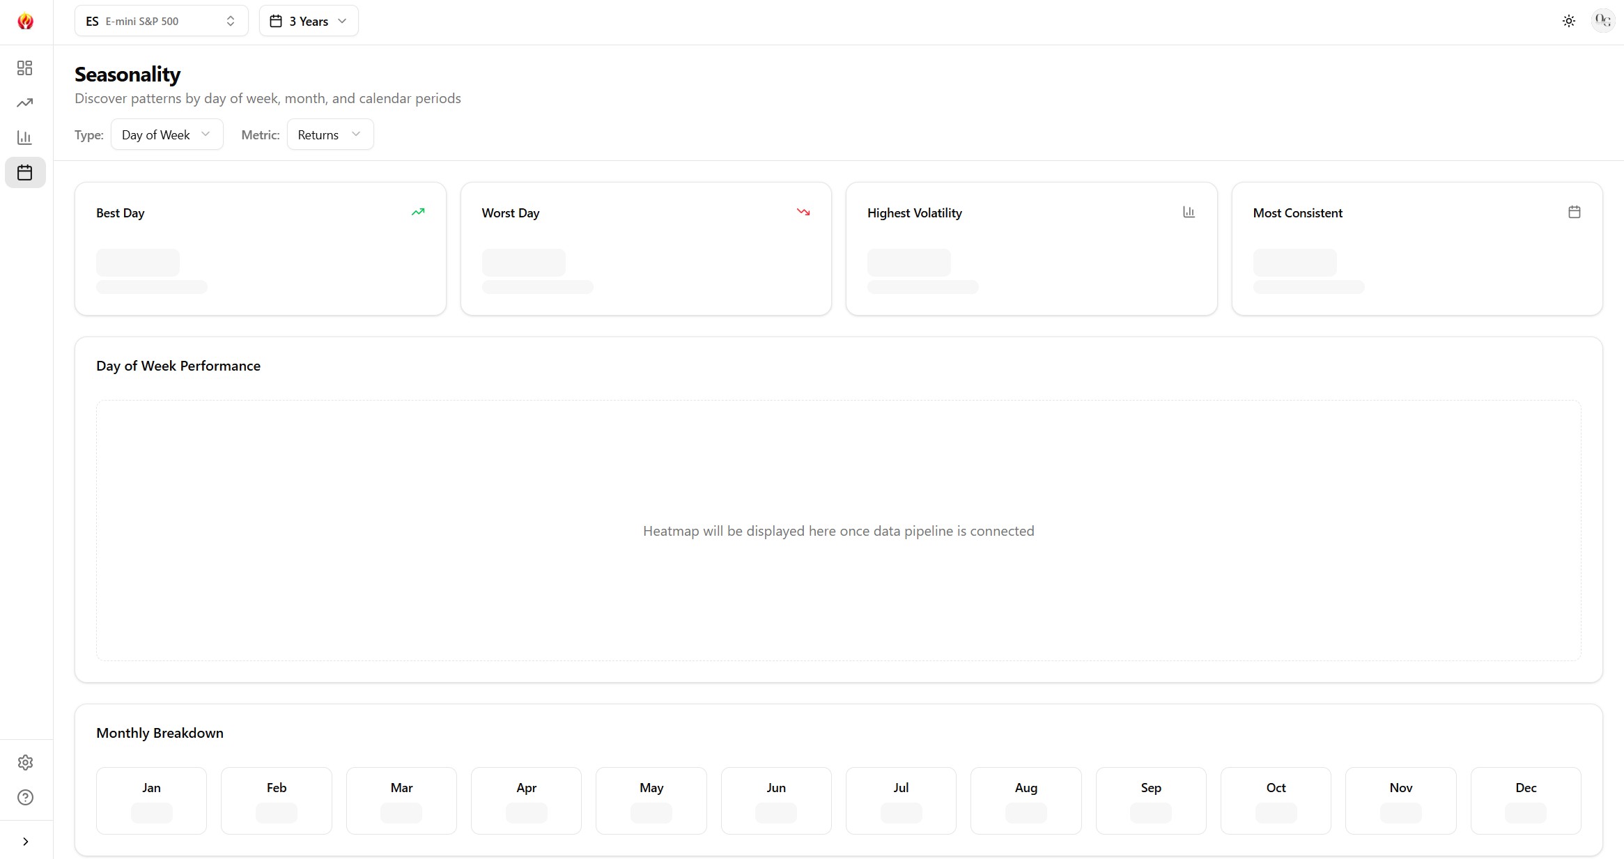Select the trending line chart sidebar icon
The image size is (1624, 859).
[x=25, y=102]
